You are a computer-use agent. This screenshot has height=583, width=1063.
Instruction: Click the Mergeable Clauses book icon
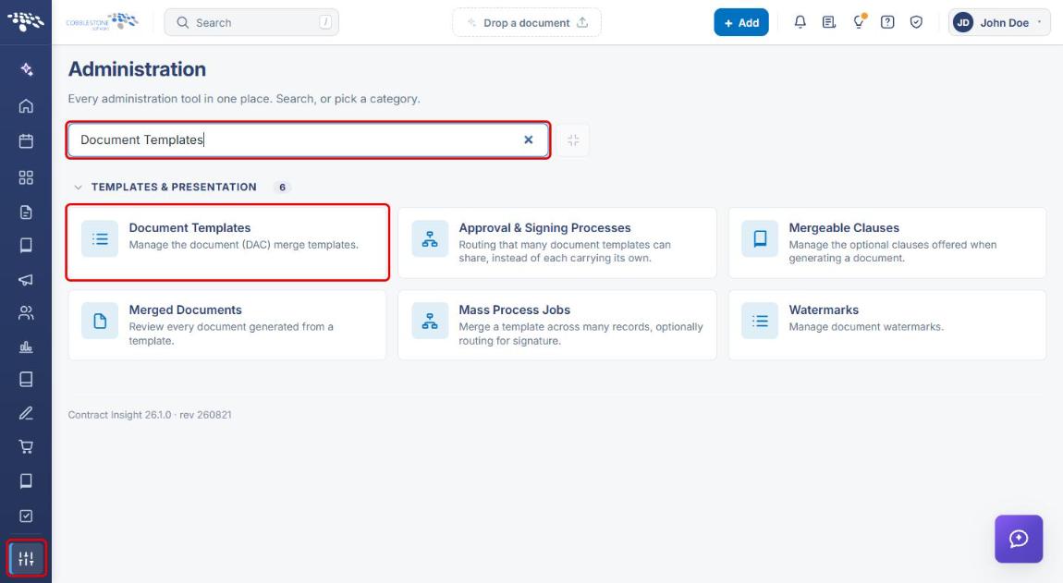tap(760, 238)
